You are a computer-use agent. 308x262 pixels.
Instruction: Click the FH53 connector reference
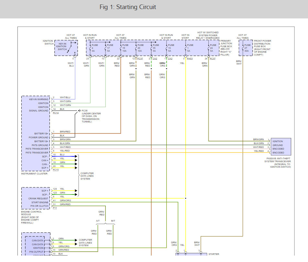(x=190, y=59)
